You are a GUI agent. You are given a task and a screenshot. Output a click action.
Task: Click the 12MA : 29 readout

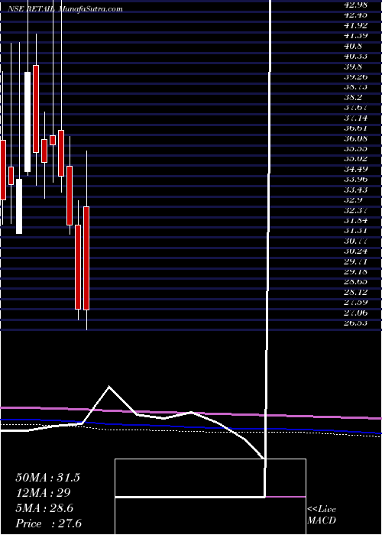[x=43, y=493]
